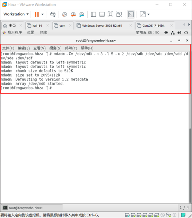Open the teal message log note icon
192x218 pixels.
[x=183, y=215]
